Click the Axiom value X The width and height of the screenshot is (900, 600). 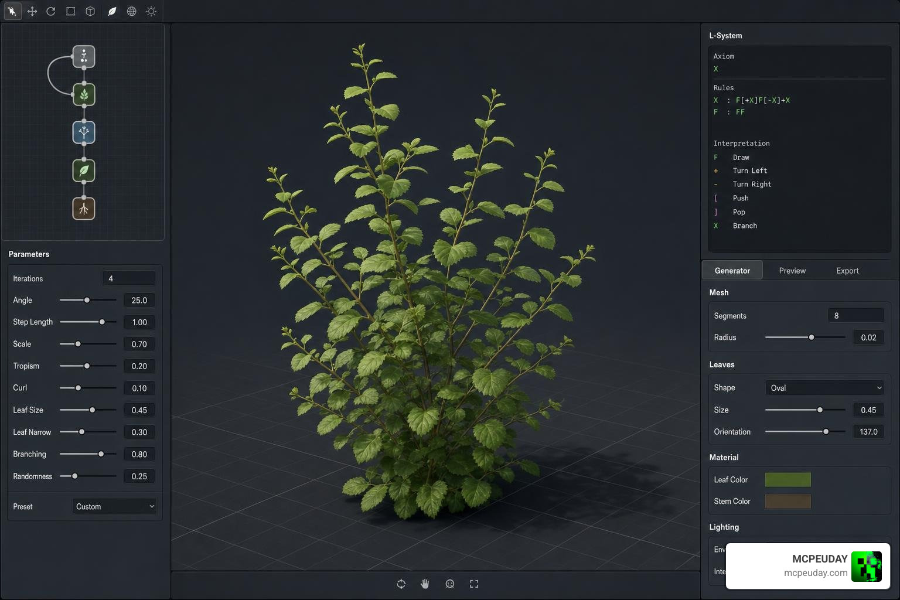pos(715,69)
